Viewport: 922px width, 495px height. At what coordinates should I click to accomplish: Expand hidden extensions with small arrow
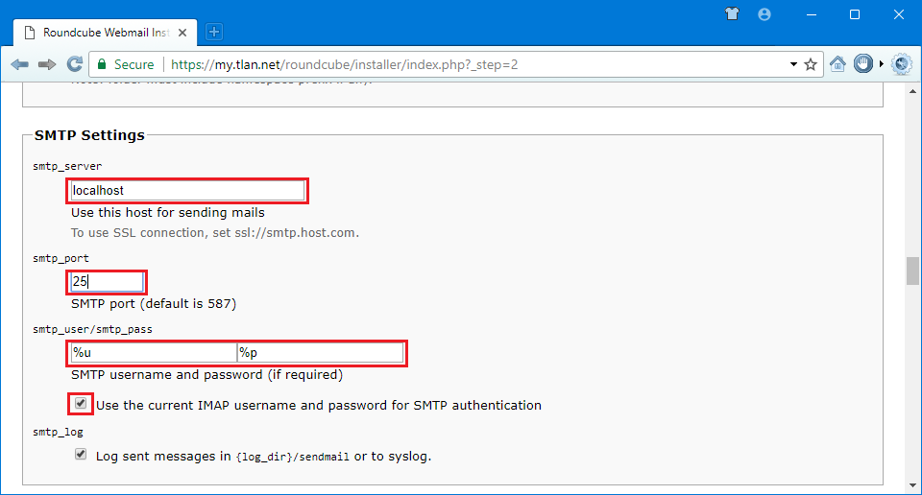click(x=882, y=64)
